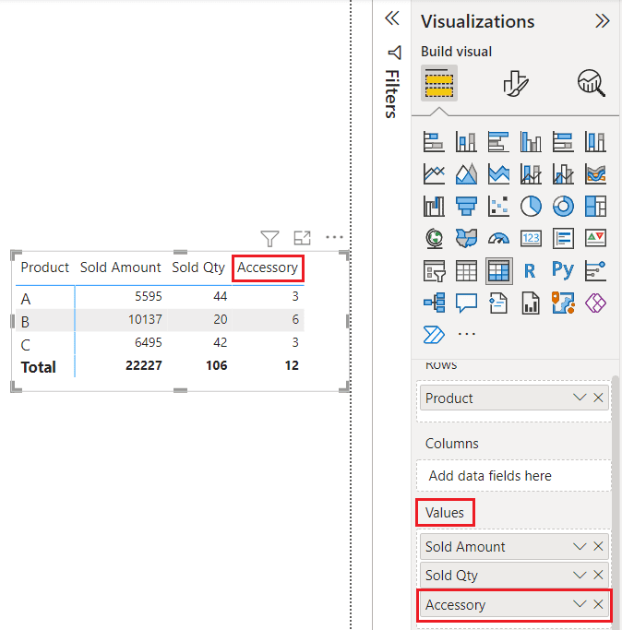
Task: Select the Q&A speech bubble visual
Action: tap(466, 303)
